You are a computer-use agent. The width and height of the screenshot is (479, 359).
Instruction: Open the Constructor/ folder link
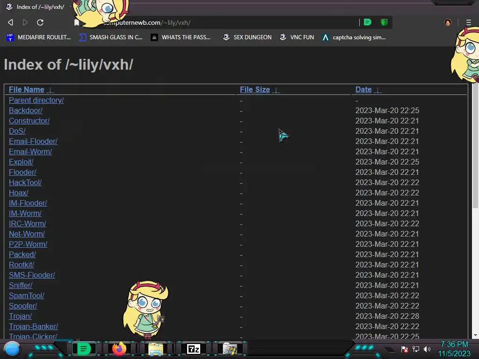click(x=29, y=121)
